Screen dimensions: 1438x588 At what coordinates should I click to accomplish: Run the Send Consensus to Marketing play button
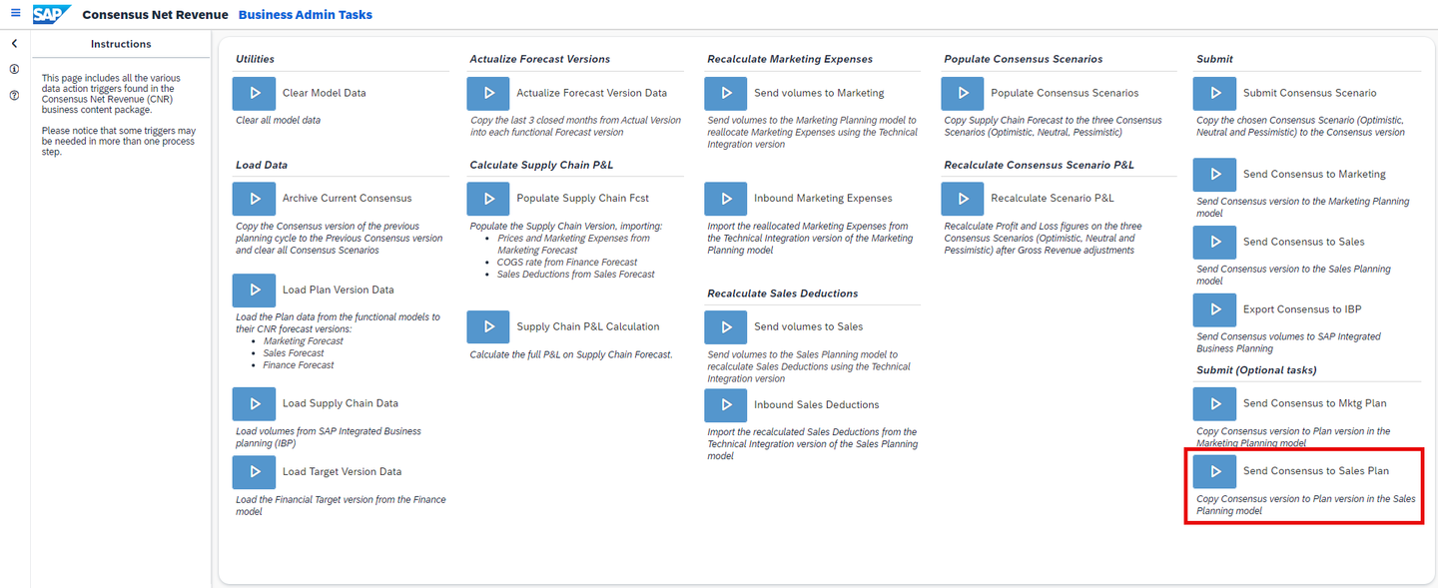click(x=1215, y=174)
